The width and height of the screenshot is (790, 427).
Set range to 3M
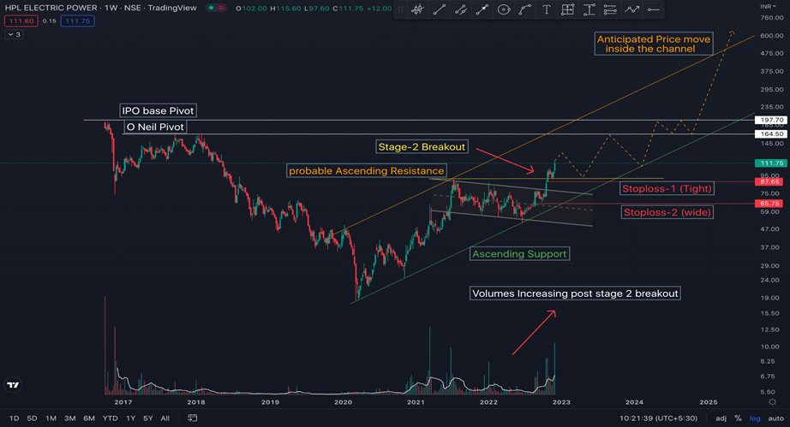pyautogui.click(x=70, y=418)
